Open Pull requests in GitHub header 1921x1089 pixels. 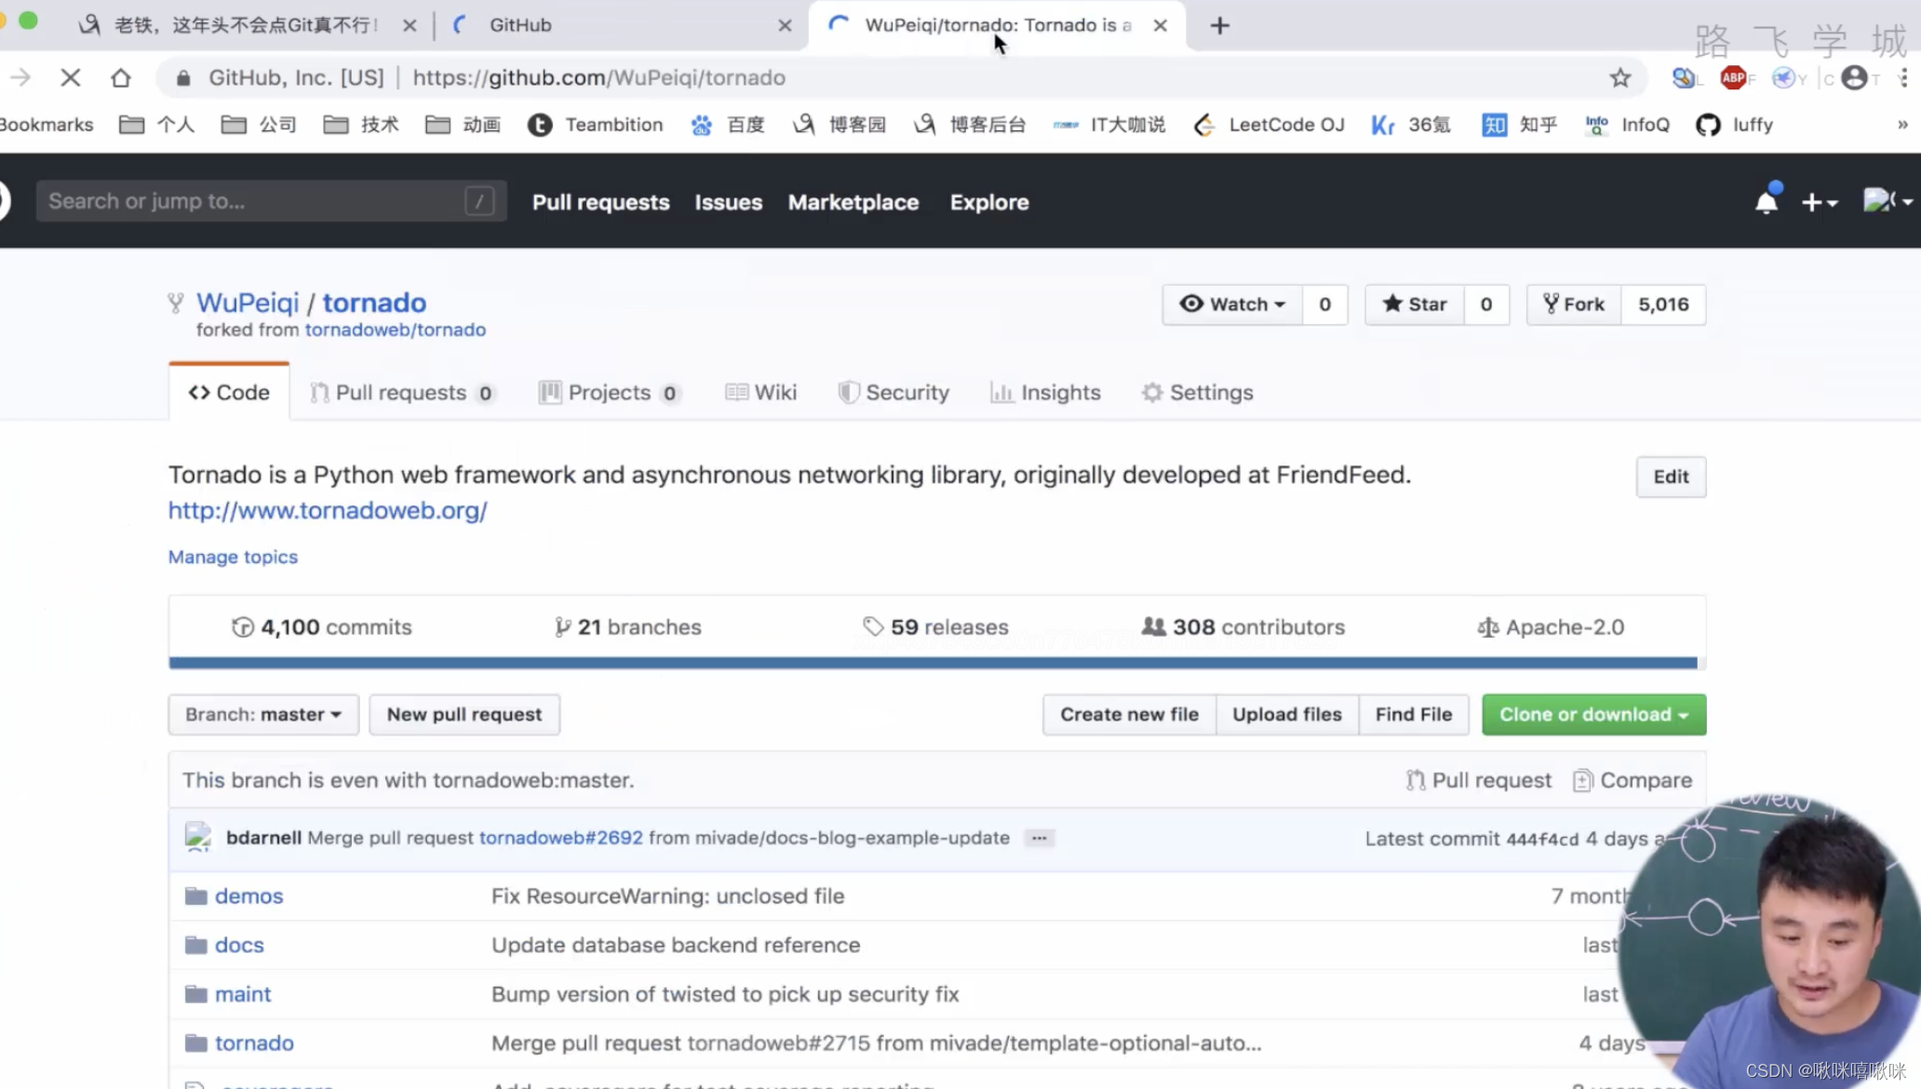600,202
